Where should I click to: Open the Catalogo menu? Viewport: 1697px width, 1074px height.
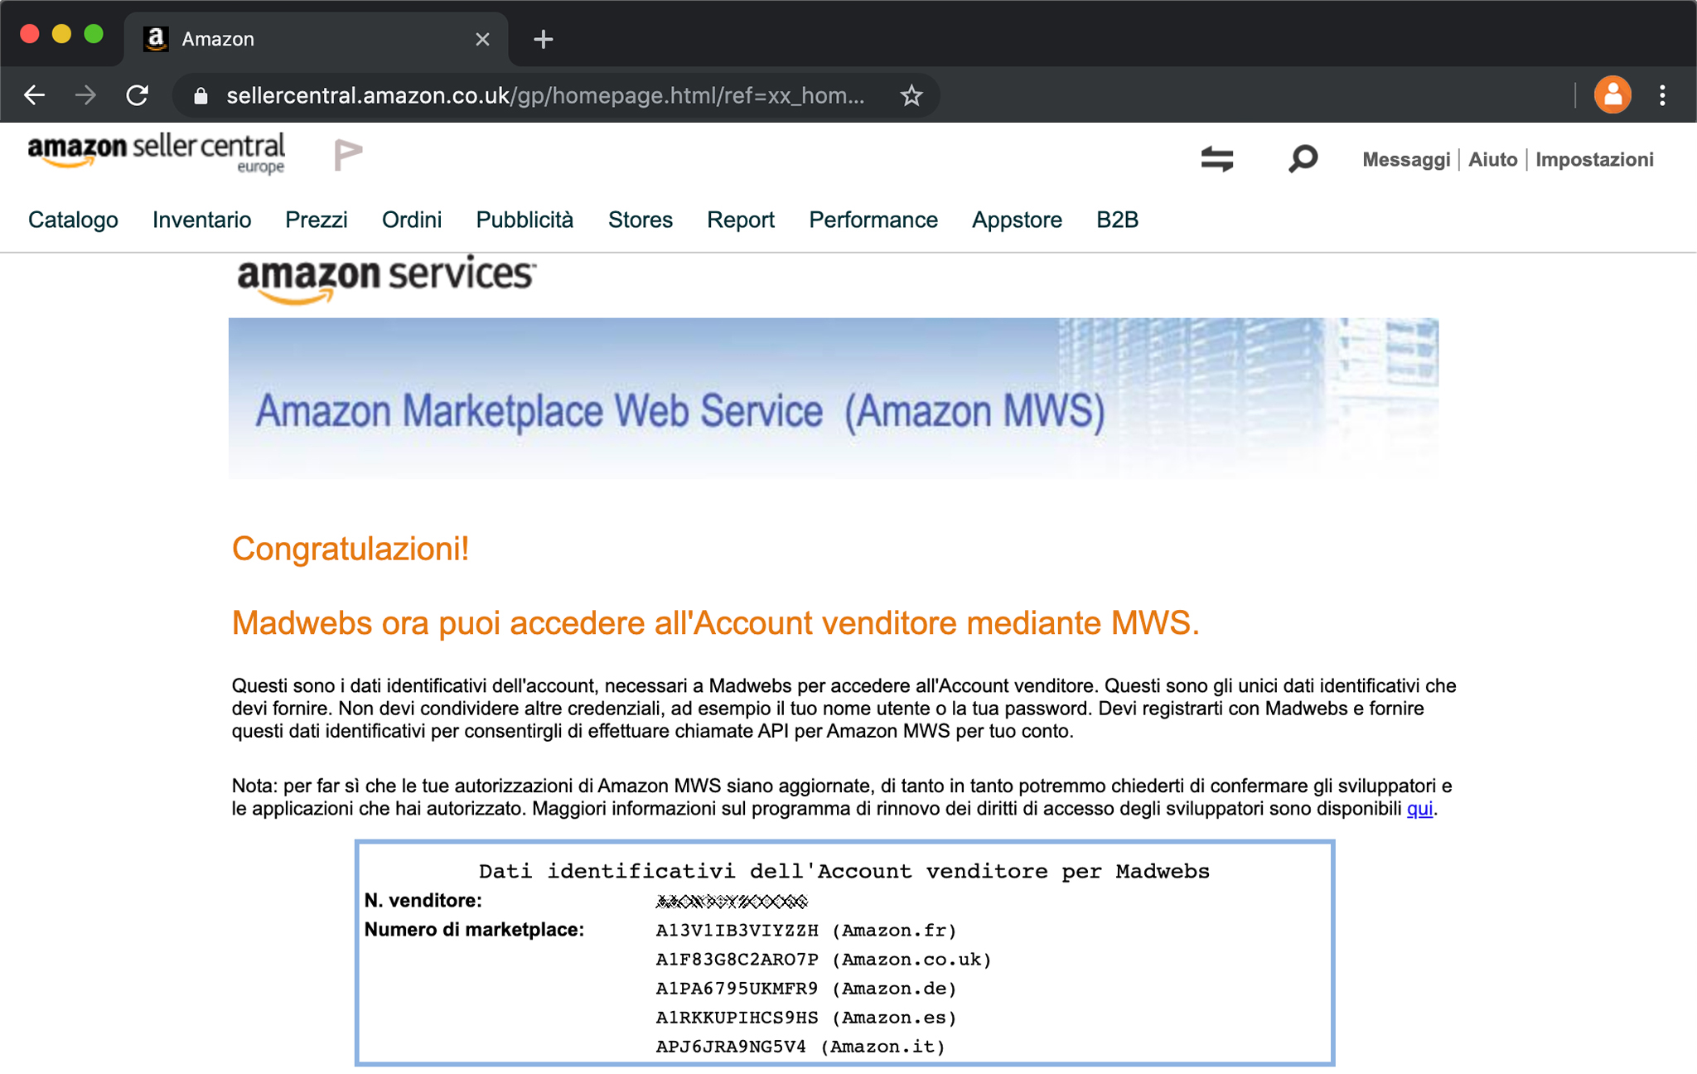click(x=73, y=220)
